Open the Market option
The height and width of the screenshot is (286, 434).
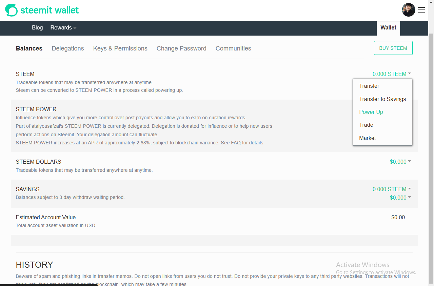[367, 138]
